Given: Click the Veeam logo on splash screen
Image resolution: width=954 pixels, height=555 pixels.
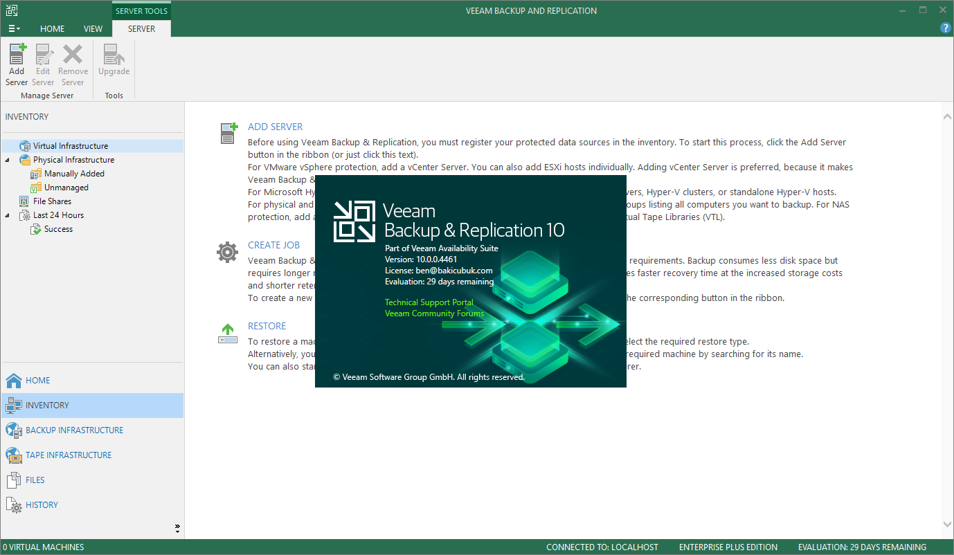Looking at the screenshot, I should click(354, 221).
